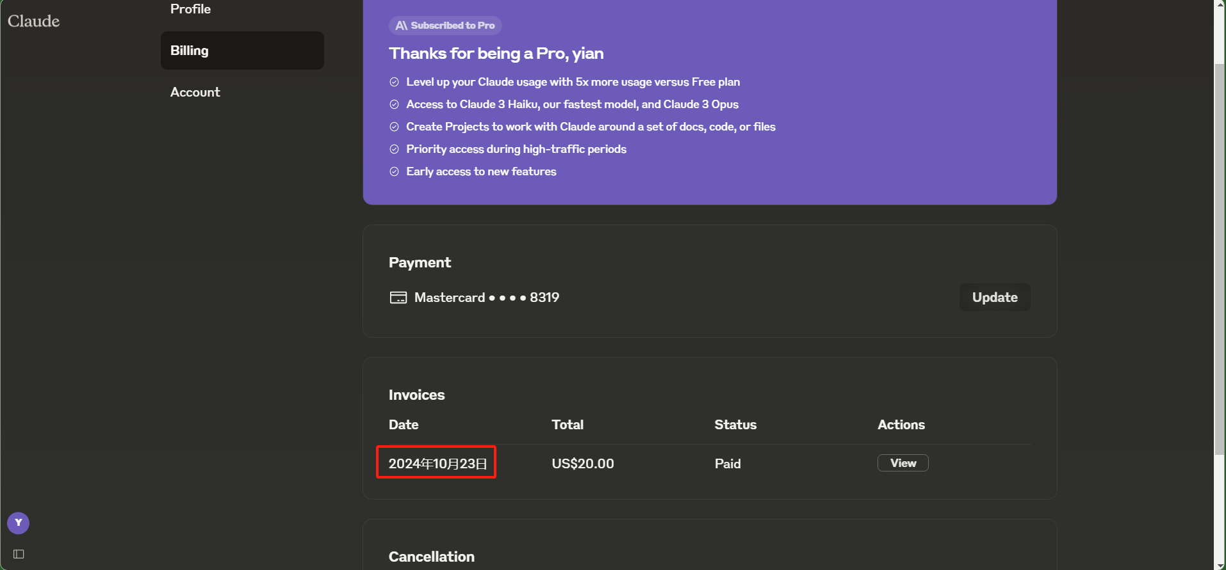Viewport: 1226px width, 570px height.
Task: Click the Mastercard 8319 card text
Action: pyautogui.click(x=487, y=297)
